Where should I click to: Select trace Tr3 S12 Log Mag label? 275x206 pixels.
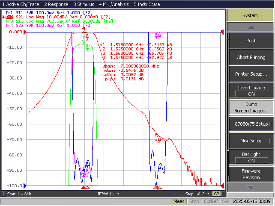[x=59, y=21]
